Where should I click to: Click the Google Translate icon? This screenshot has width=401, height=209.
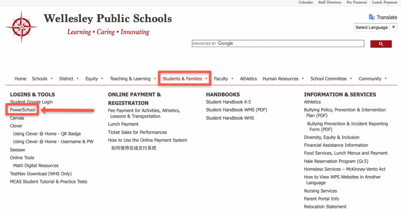pos(372,17)
